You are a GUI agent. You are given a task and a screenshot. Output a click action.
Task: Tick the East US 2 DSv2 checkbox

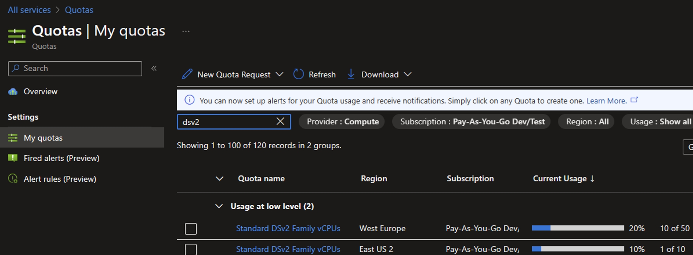coord(191,249)
